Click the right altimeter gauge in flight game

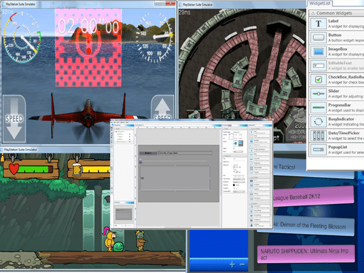[x=155, y=38]
